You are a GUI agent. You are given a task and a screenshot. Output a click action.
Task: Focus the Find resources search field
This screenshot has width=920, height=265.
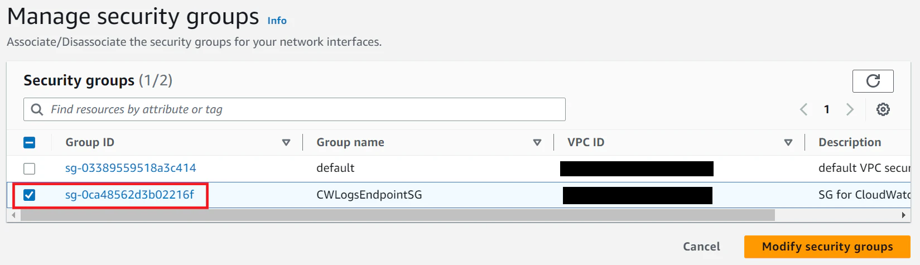click(295, 109)
